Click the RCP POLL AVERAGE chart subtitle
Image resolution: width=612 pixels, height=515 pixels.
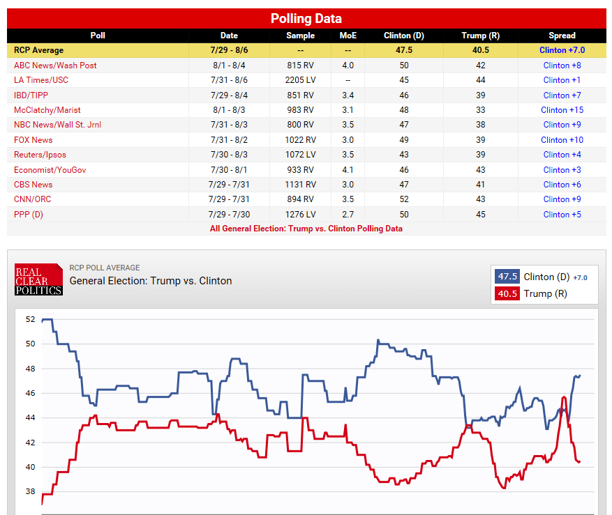coord(105,268)
